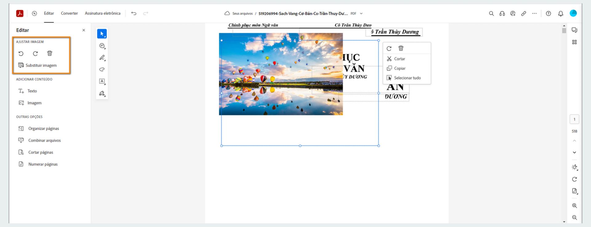The image size is (591, 227).
Task: Click the Adobe Acrobat home logo
Action: (20, 13)
